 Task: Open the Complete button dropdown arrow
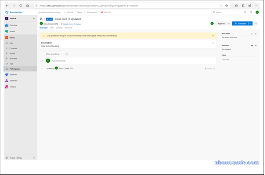pyautogui.click(x=251, y=23)
